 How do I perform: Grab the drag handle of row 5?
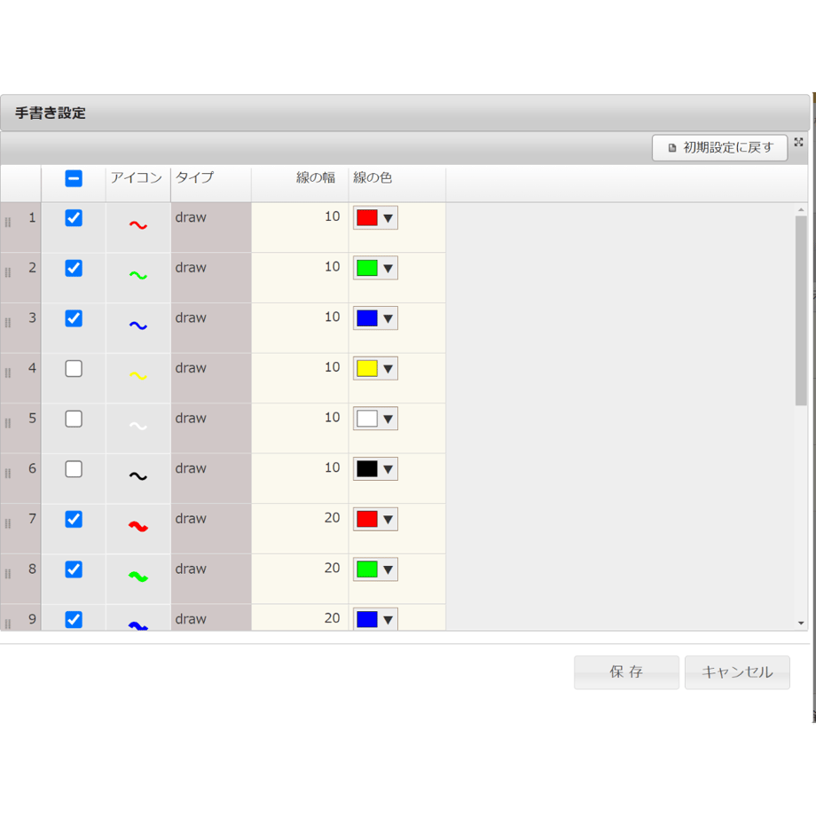(8, 424)
